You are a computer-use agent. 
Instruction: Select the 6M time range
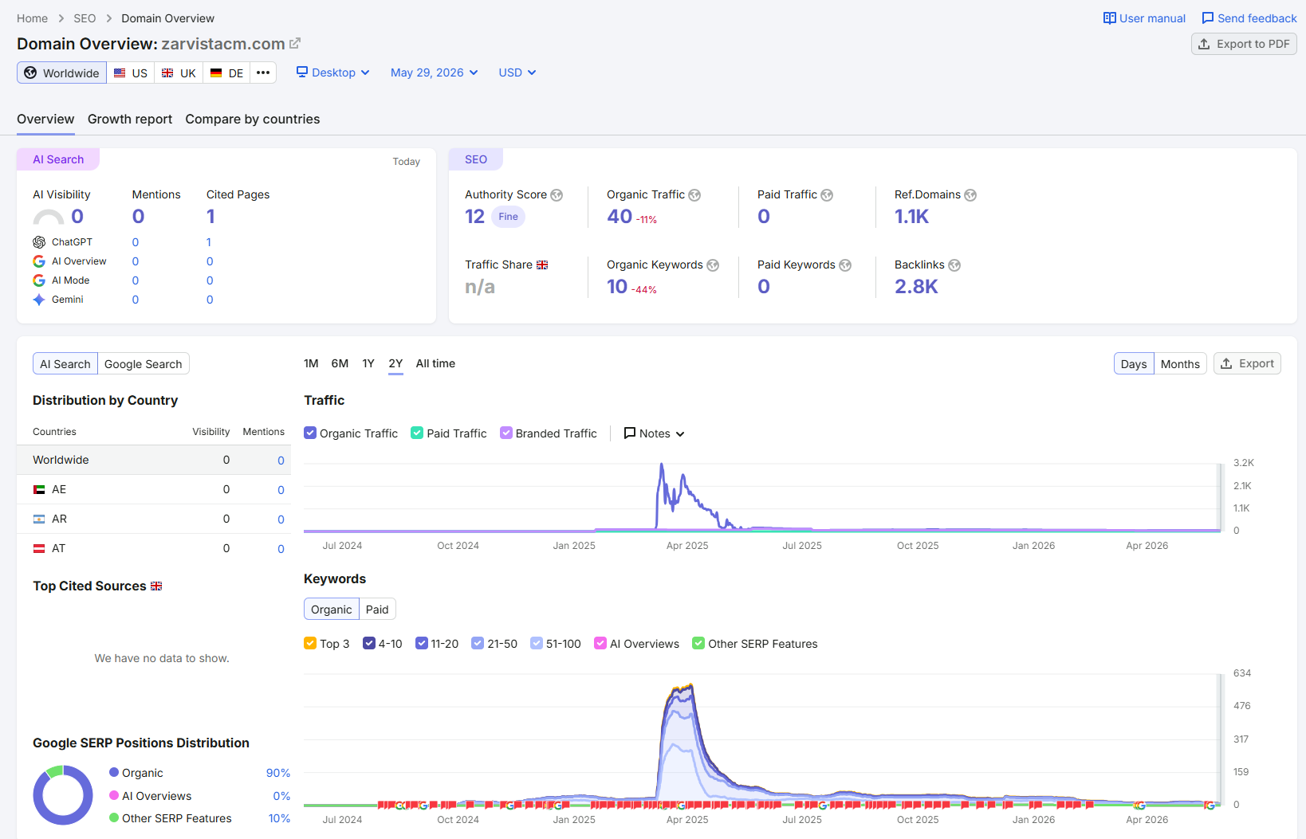(340, 363)
